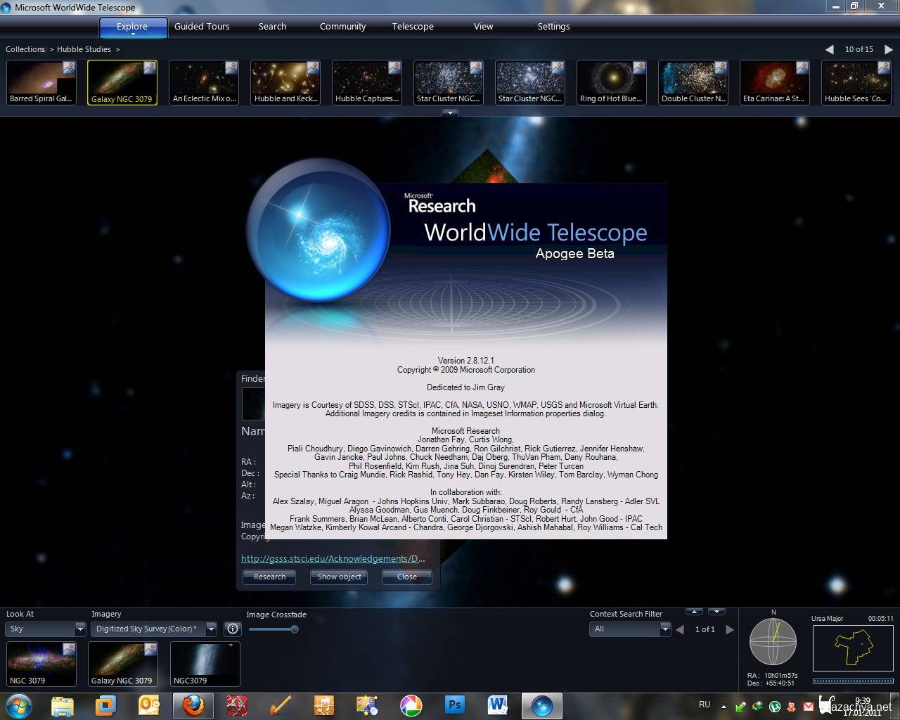900x720 pixels.
Task: Go to previous page of Hubble Studies thumbnails
Action: coord(830,49)
